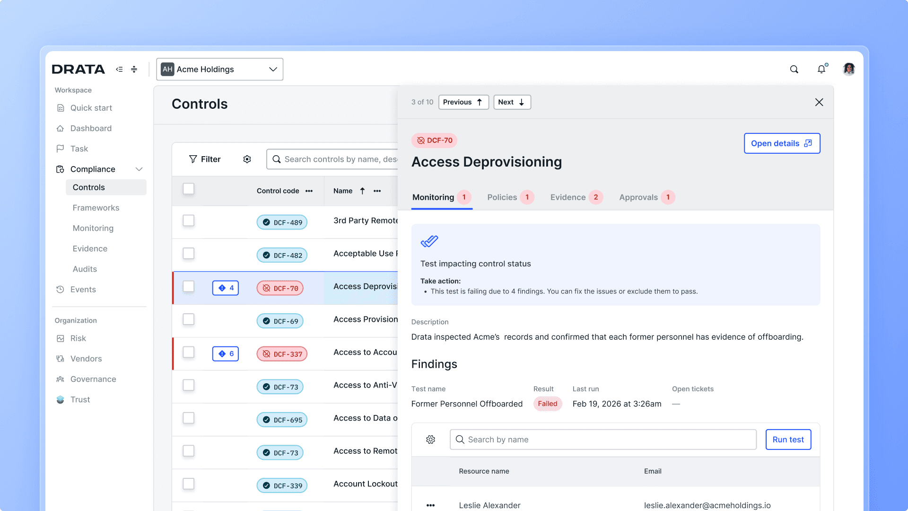Click leslie.alexander@acmeholdings.io email
Viewport: 908px width, 511px height.
(707, 505)
